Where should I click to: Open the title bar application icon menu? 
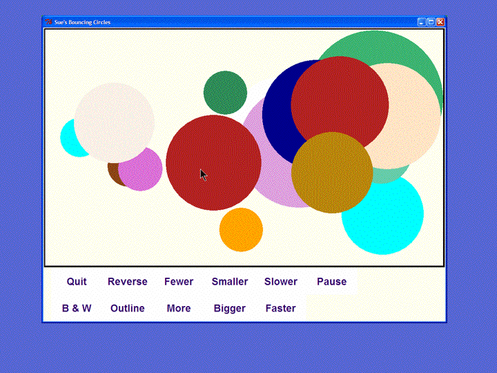[x=48, y=22]
